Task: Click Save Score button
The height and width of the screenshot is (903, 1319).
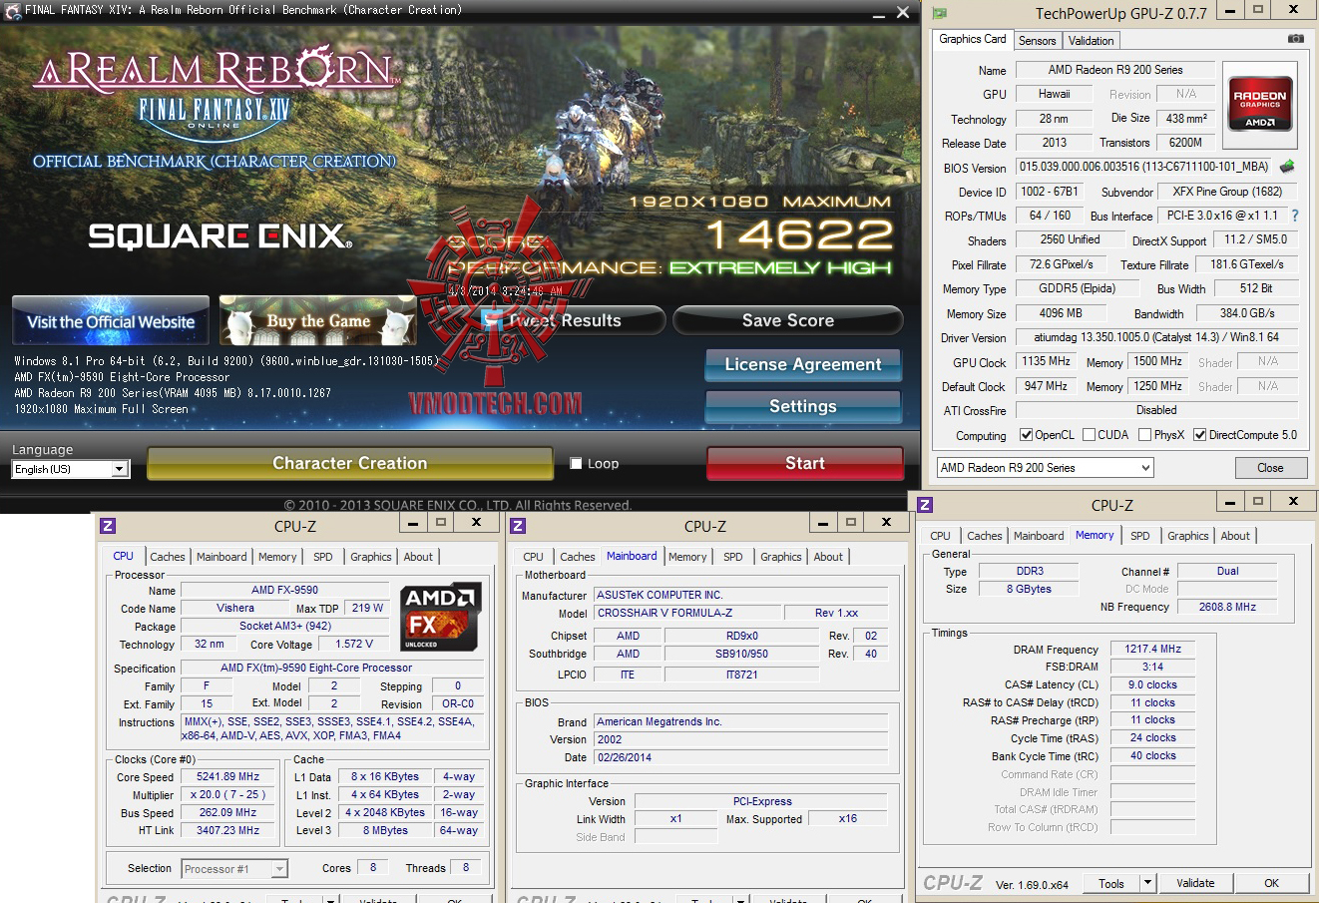Action: (788, 320)
